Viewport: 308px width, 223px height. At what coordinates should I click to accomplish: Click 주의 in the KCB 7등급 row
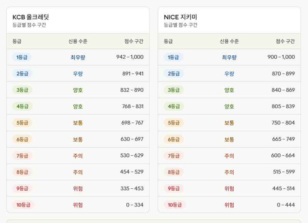click(x=78, y=156)
